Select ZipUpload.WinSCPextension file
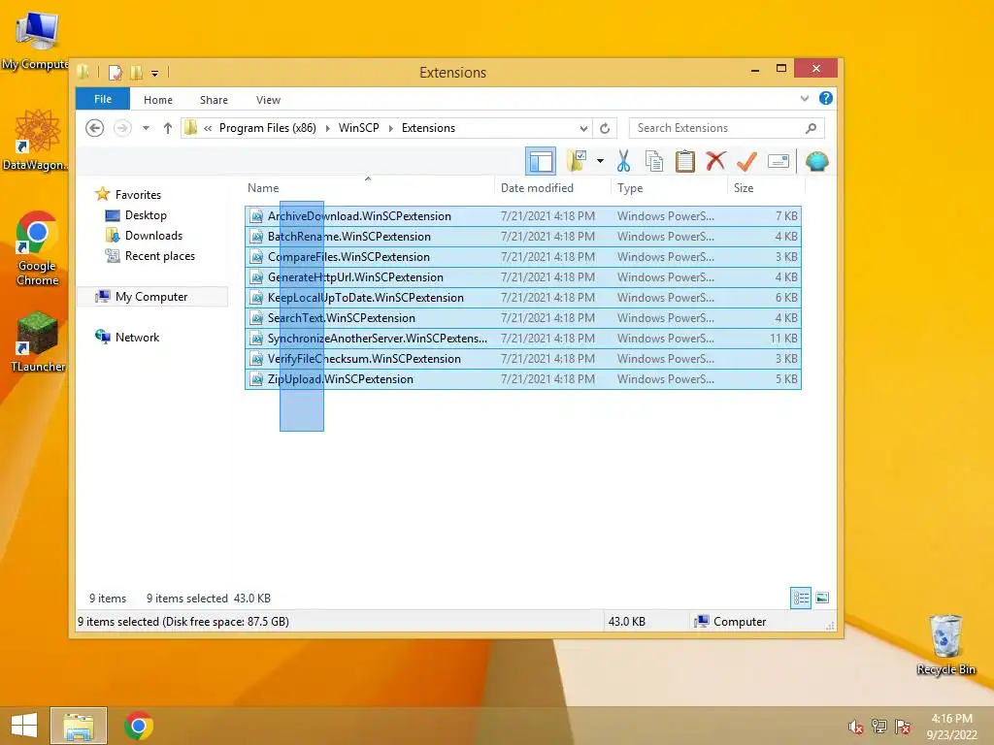Viewport: 994px width, 745px height. (x=523, y=379)
